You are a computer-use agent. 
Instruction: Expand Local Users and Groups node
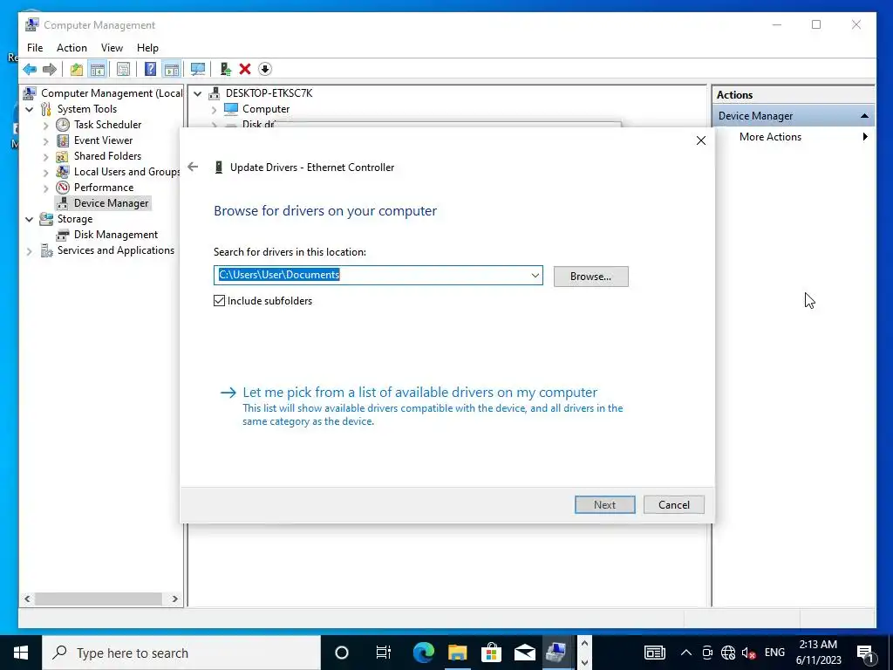coord(46,172)
